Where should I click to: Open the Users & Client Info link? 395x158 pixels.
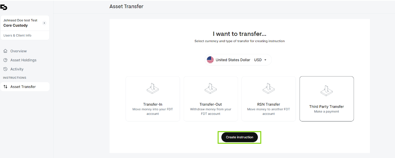click(18, 36)
